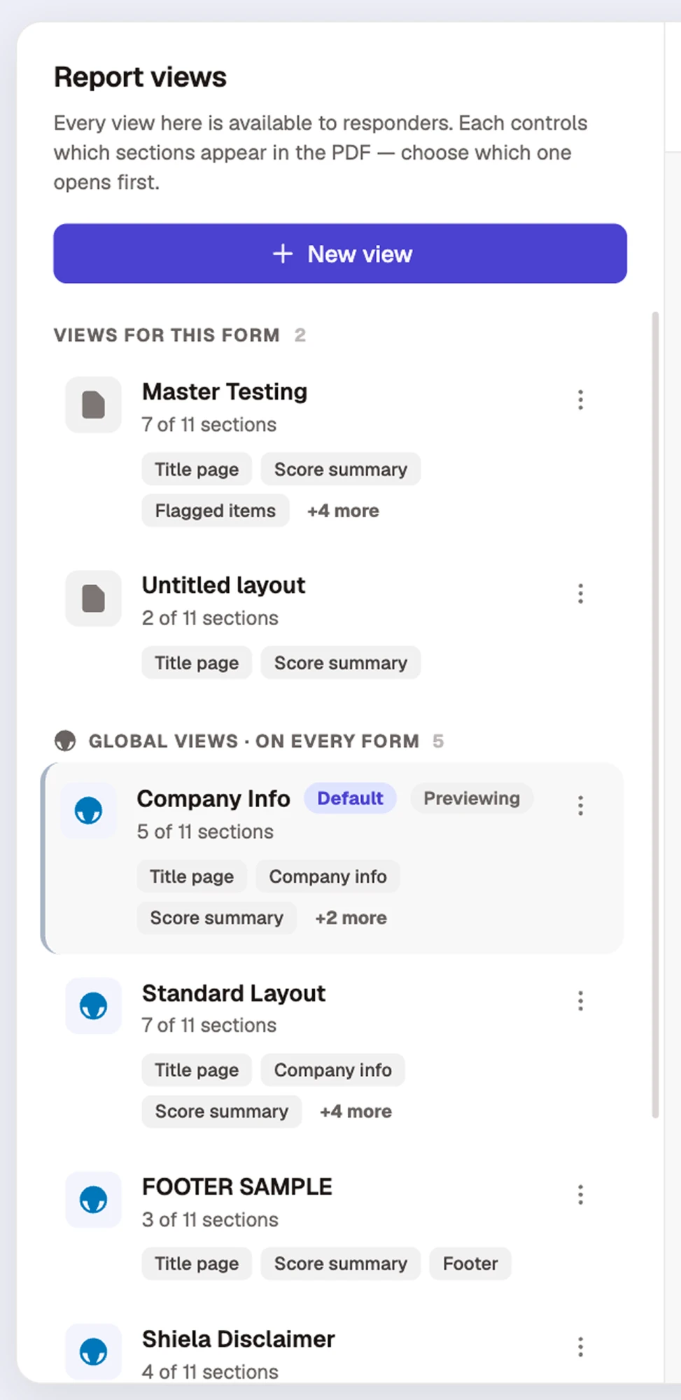
Task: Select the Company Info view title
Action: point(213,799)
